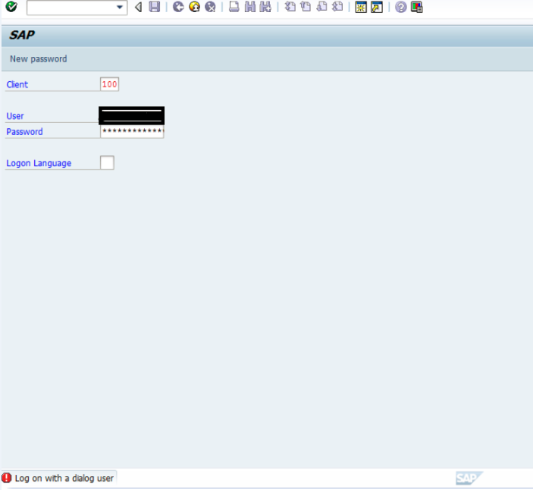Click the Create New Session icon
This screenshot has height=490, width=533.
tap(361, 7)
